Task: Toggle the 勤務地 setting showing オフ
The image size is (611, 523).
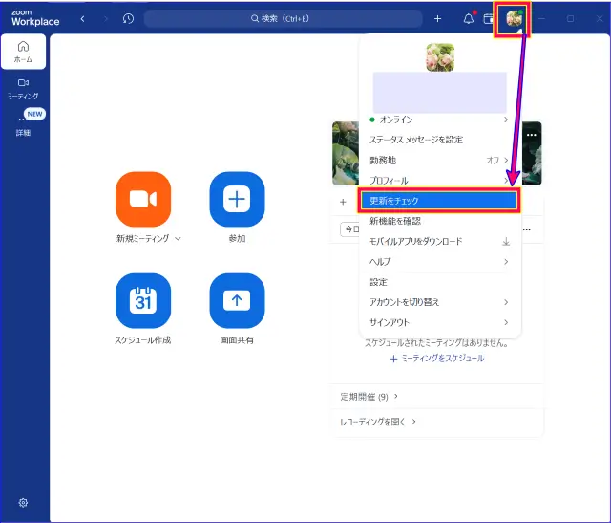Action: pyautogui.click(x=439, y=161)
